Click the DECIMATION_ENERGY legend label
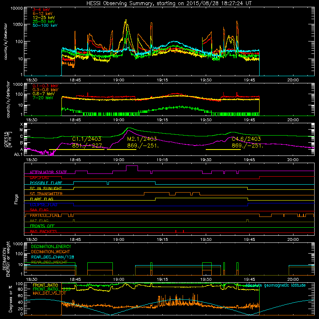Viewport: 319px width, 319px height. pyautogui.click(x=51, y=246)
